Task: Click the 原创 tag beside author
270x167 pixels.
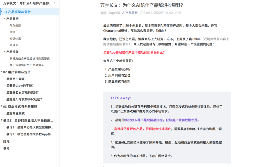Action: tap(103, 13)
